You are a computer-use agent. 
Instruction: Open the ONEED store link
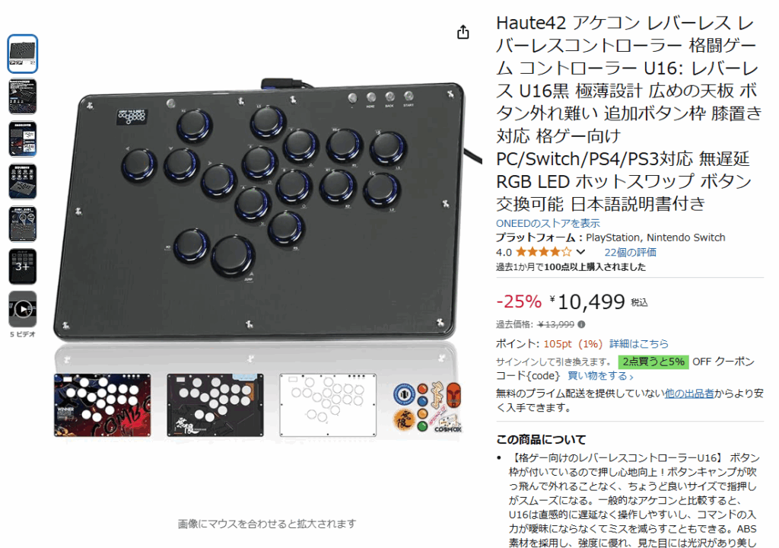[548, 223]
